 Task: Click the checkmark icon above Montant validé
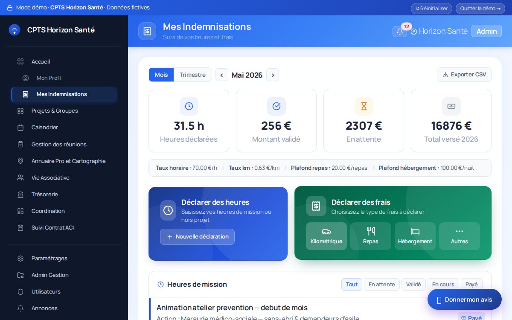point(276,106)
